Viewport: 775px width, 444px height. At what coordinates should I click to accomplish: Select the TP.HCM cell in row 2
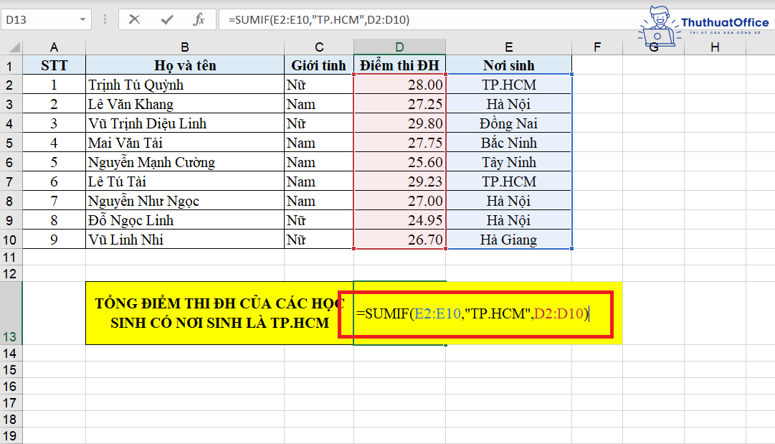508,84
